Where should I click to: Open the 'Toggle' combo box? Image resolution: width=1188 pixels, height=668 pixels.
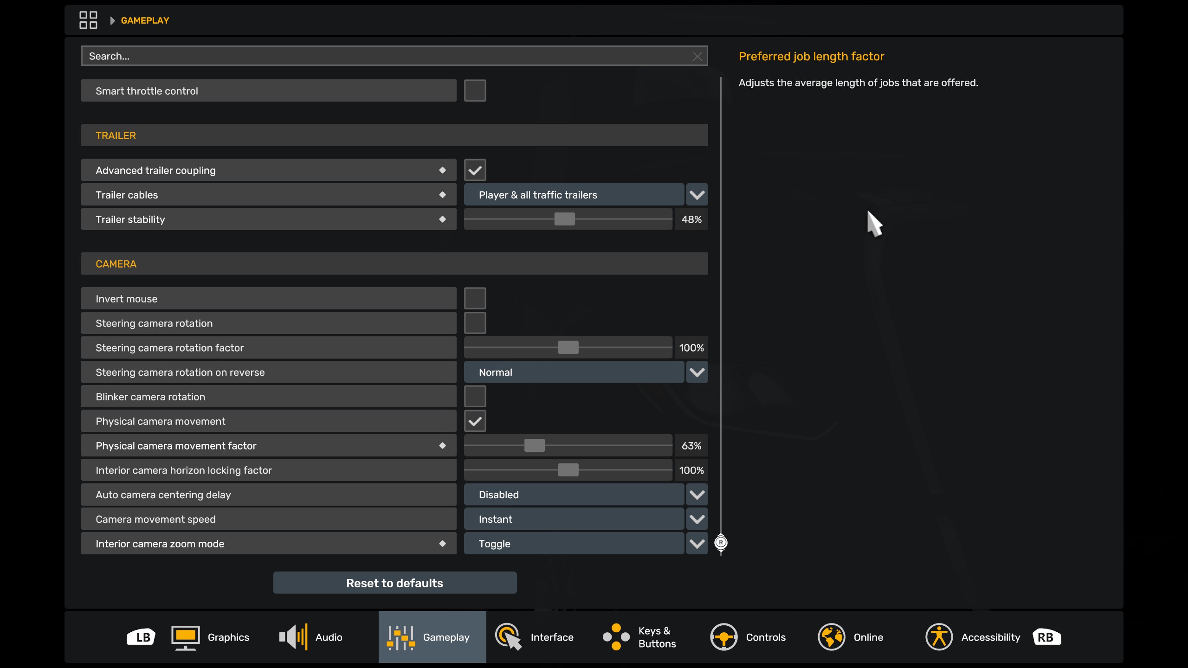574,543
